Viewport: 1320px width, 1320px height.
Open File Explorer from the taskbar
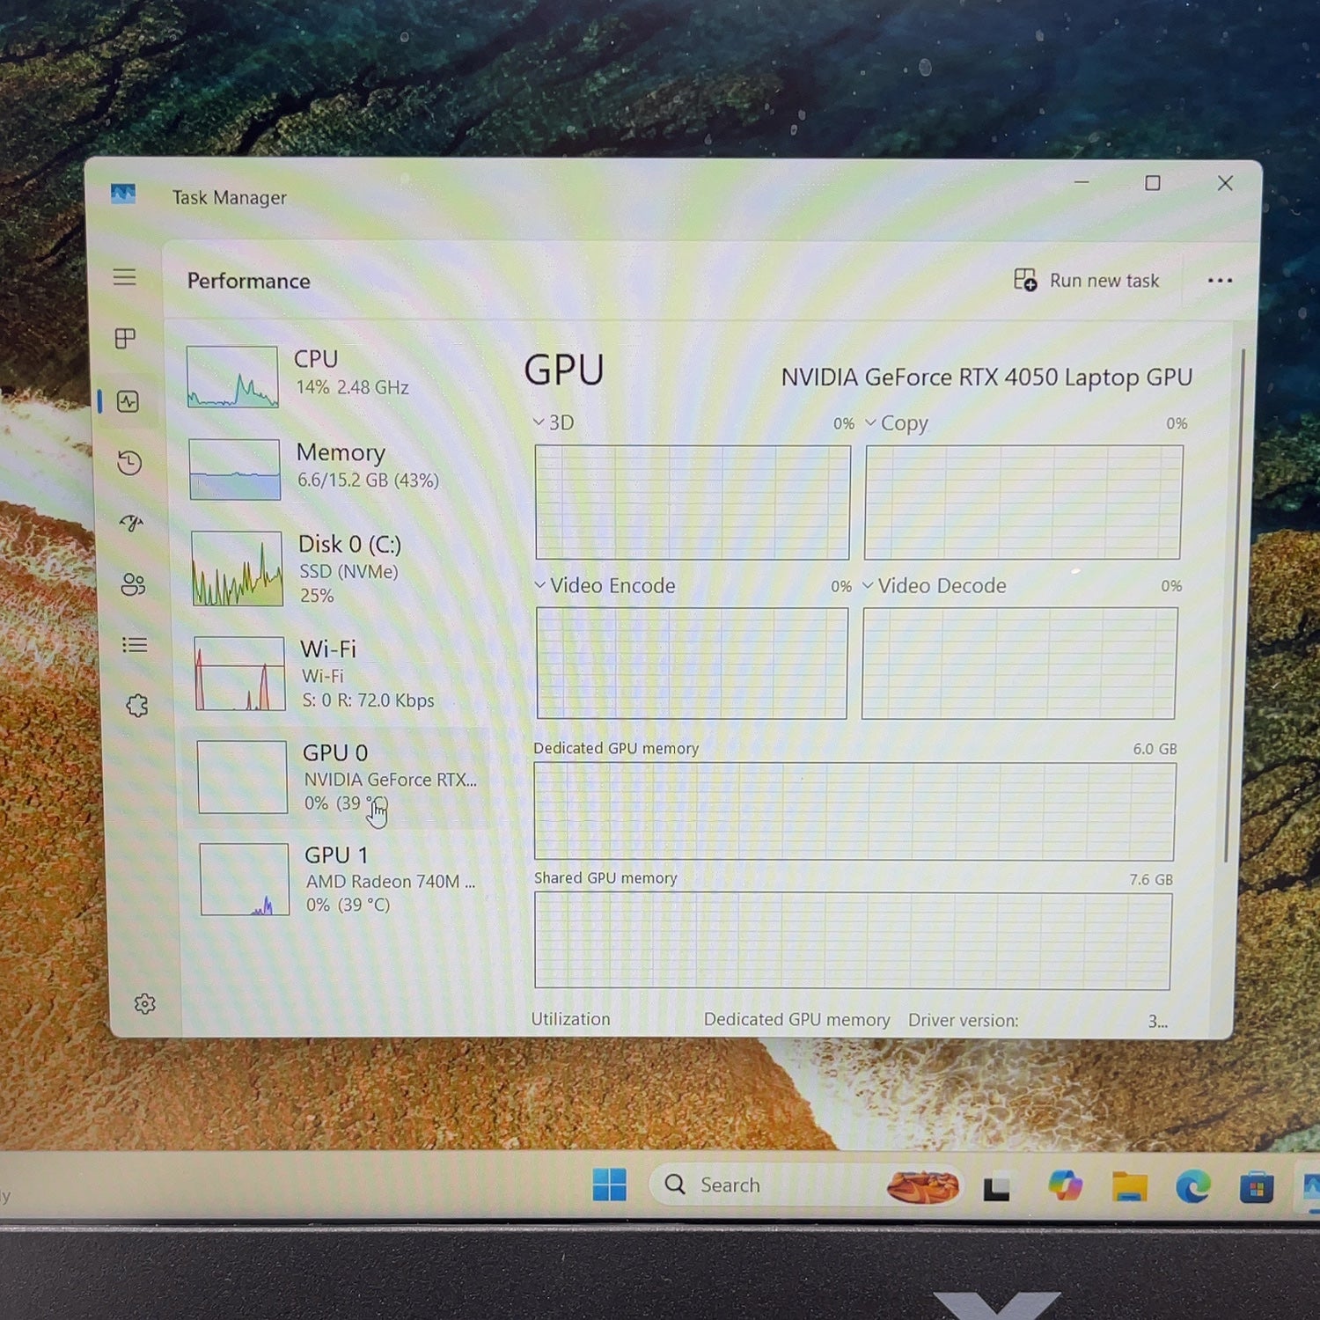[1129, 1187]
